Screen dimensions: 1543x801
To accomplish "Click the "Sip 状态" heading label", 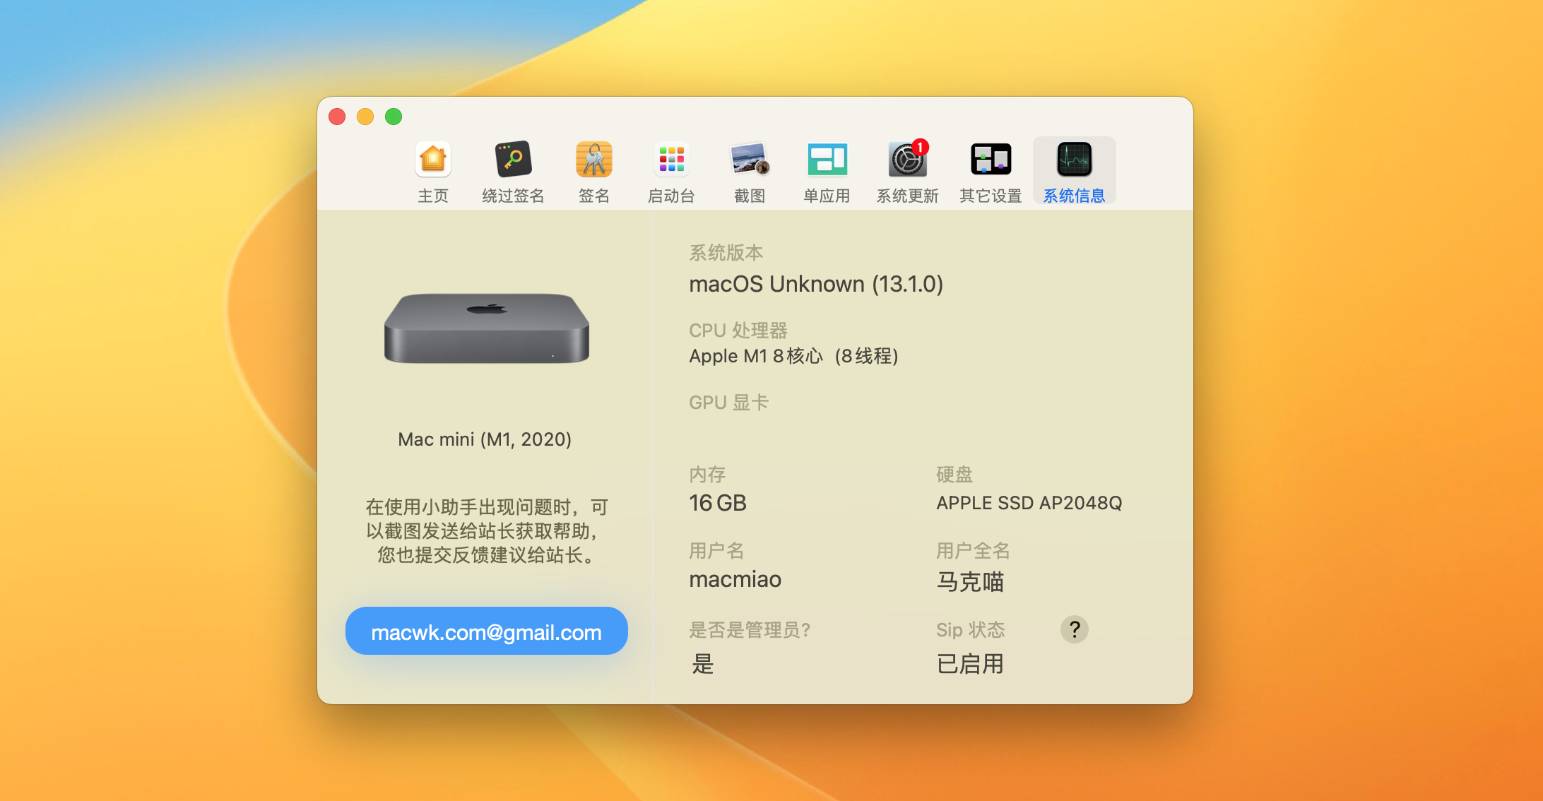I will pyautogui.click(x=970, y=629).
